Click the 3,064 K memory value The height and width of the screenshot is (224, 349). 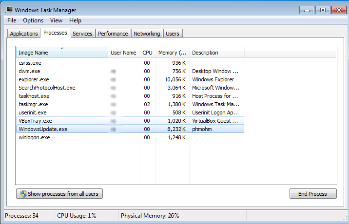pos(176,88)
